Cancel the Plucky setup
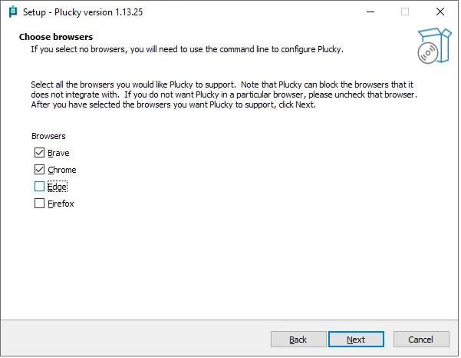This screenshot has width=461, height=358. pyautogui.click(x=421, y=340)
